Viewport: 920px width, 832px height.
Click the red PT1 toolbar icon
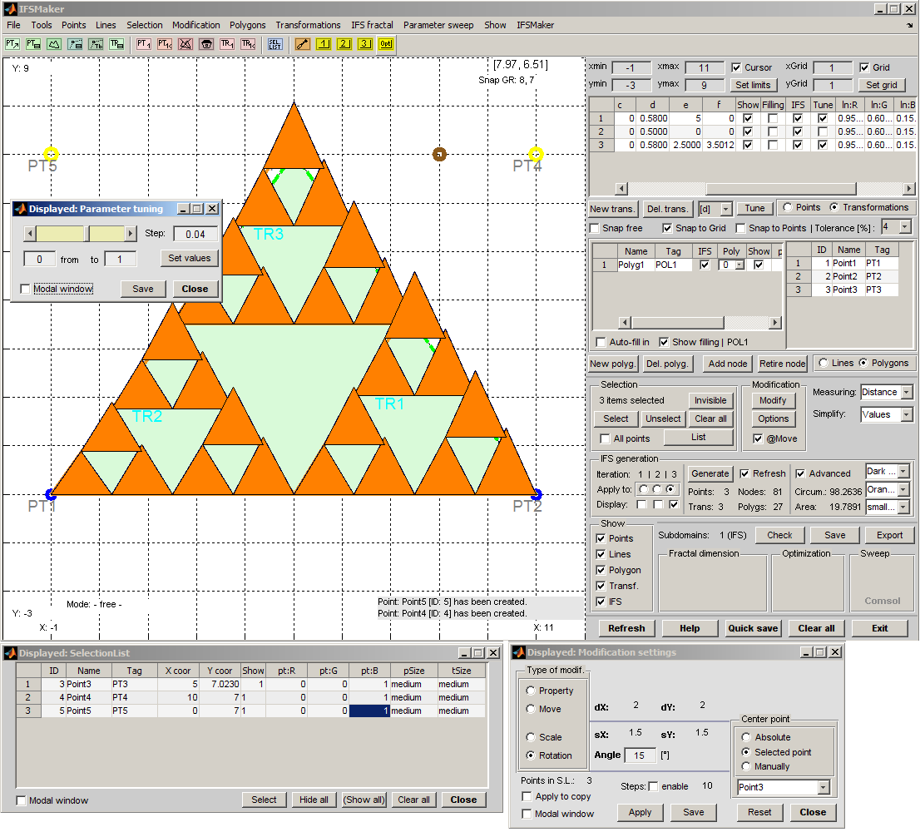pos(144,44)
